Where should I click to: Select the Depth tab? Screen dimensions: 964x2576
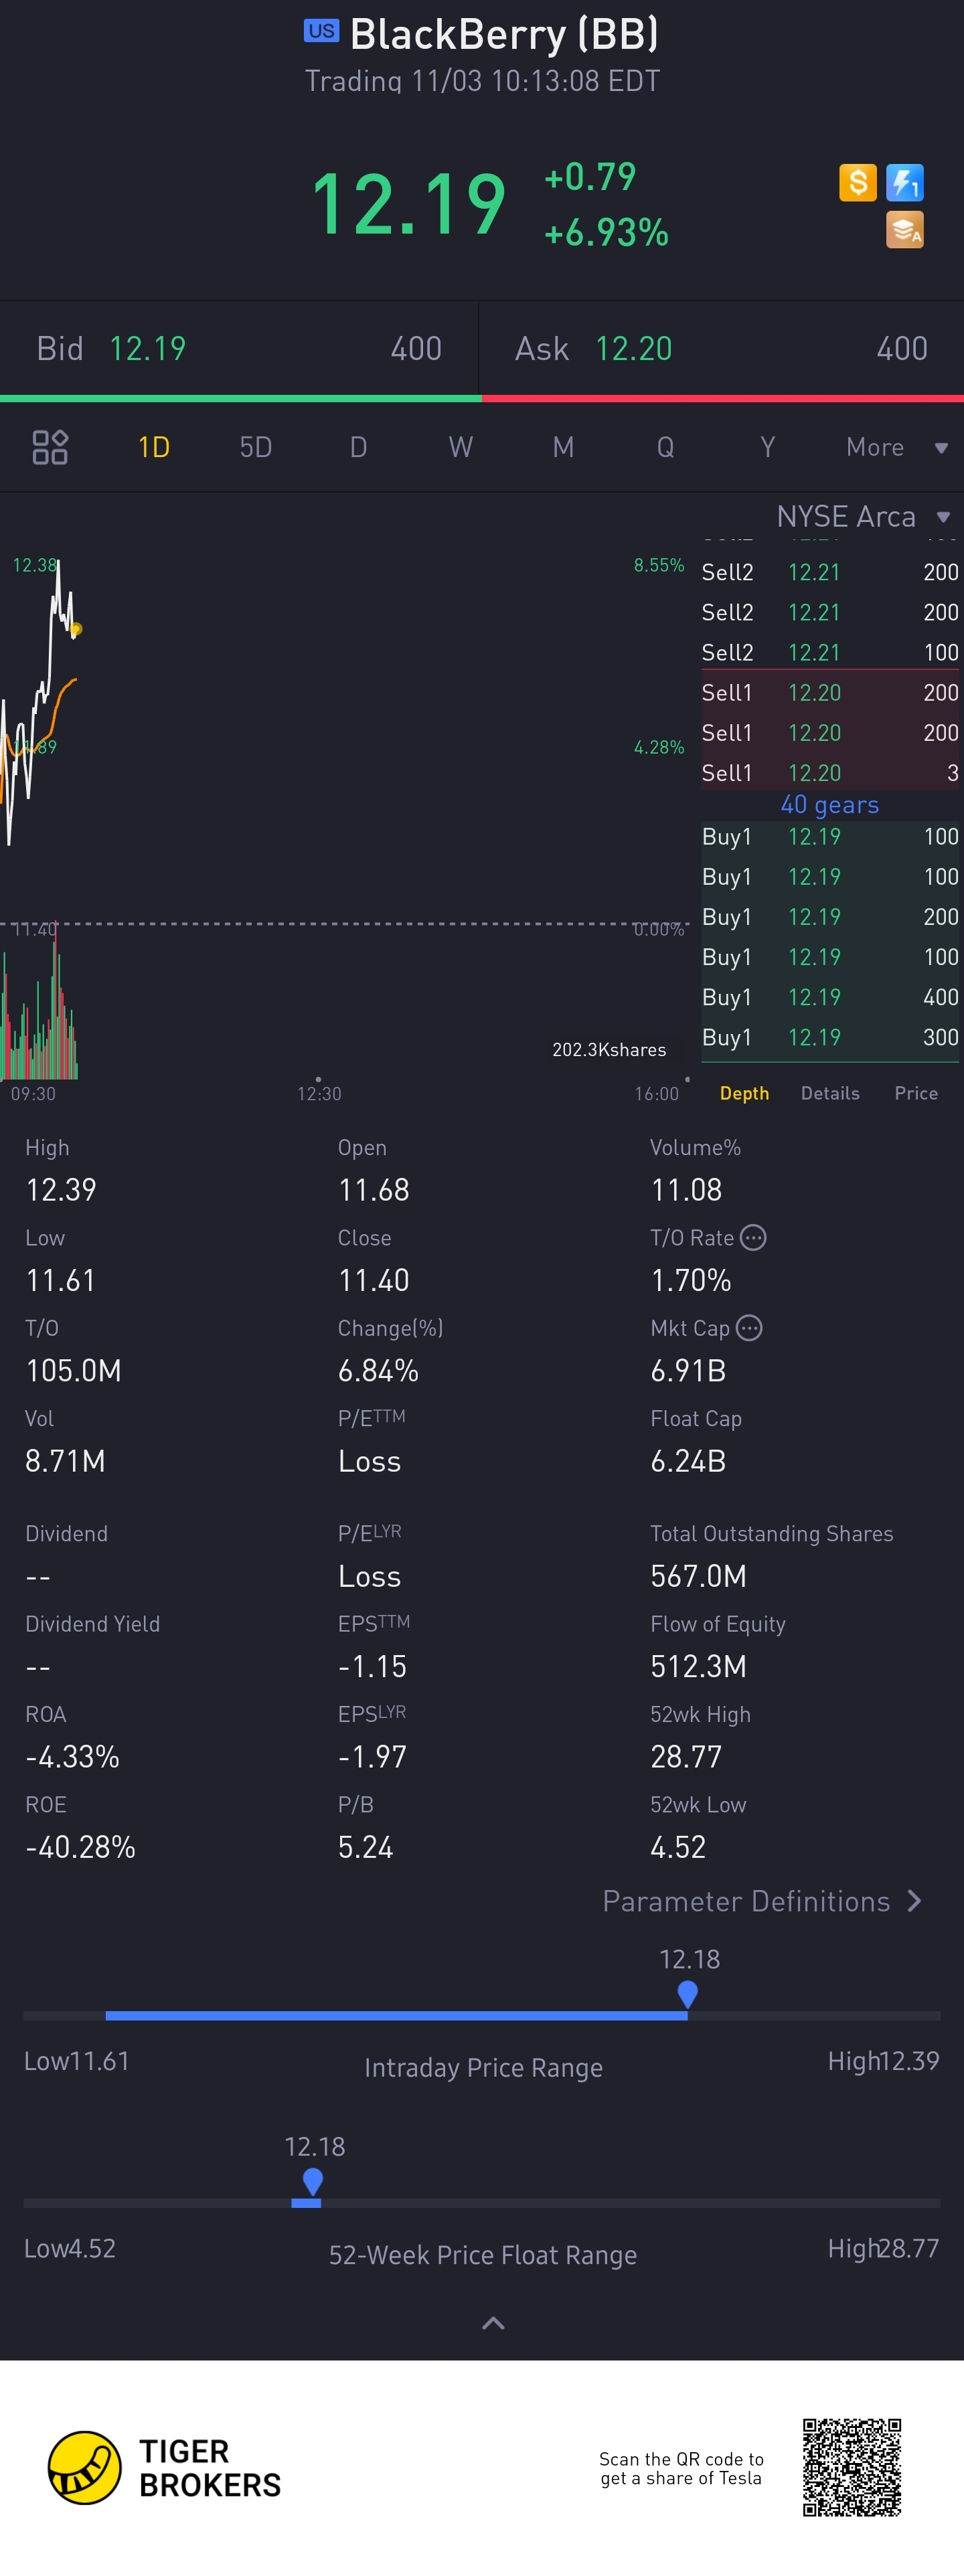(x=744, y=1093)
